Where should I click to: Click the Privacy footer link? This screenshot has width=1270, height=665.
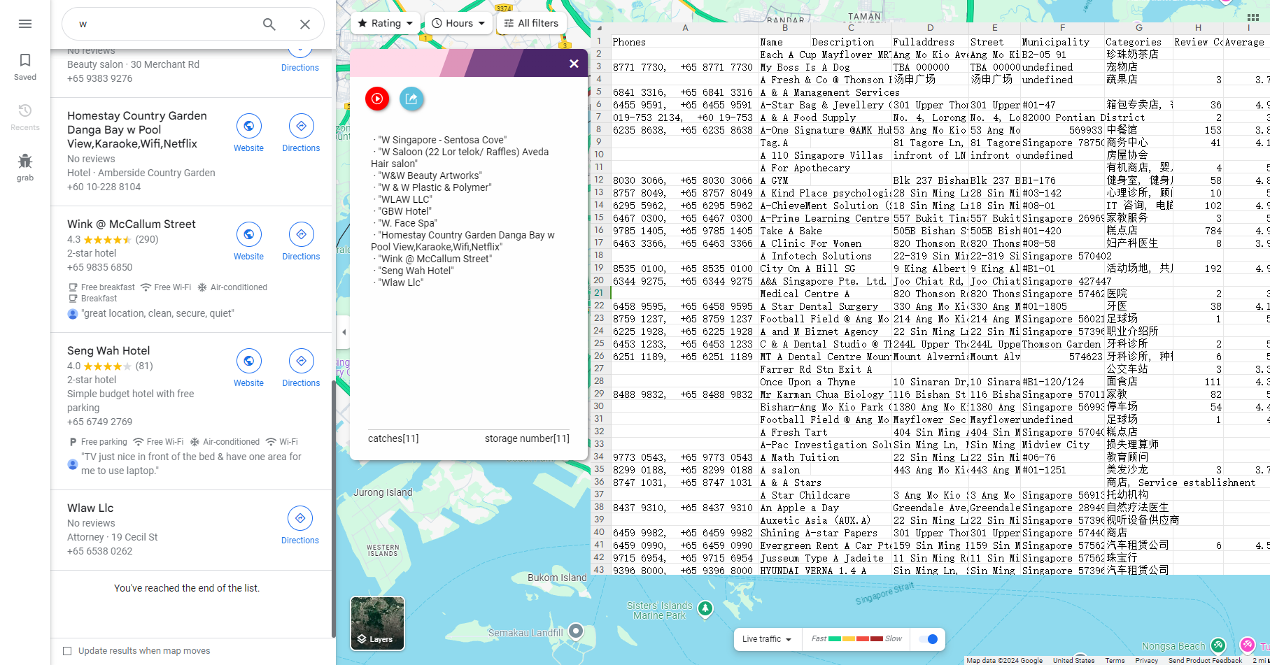(x=1146, y=660)
